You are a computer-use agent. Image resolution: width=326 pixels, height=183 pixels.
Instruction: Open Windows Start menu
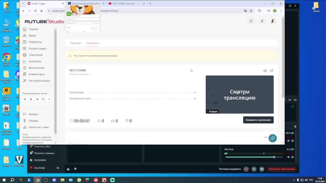point(4,180)
